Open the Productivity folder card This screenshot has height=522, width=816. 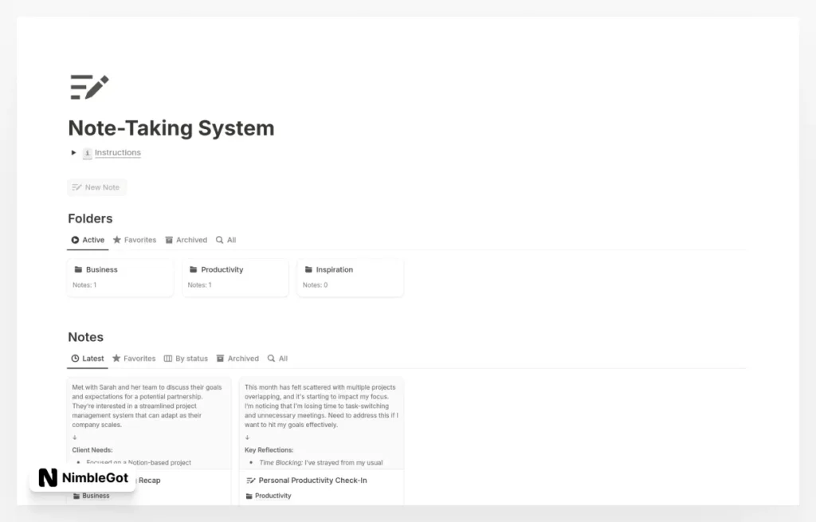235,277
